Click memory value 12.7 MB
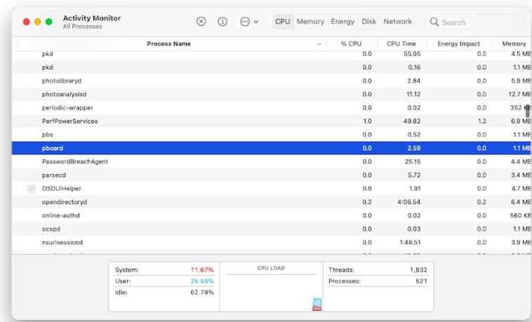This screenshot has height=322, width=532. pos(520,94)
